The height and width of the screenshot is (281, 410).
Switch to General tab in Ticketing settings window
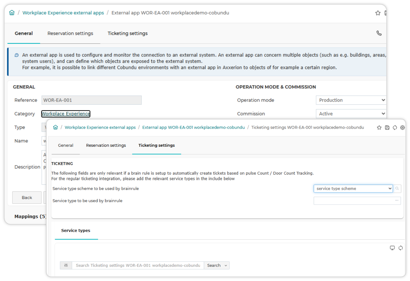66,145
